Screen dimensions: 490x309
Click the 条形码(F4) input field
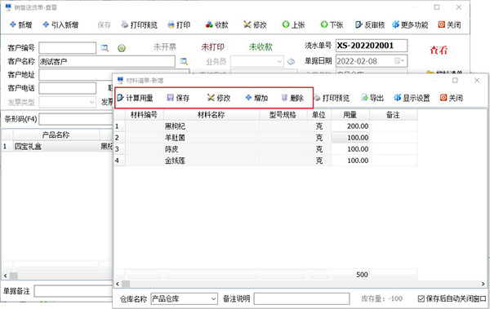76,119
